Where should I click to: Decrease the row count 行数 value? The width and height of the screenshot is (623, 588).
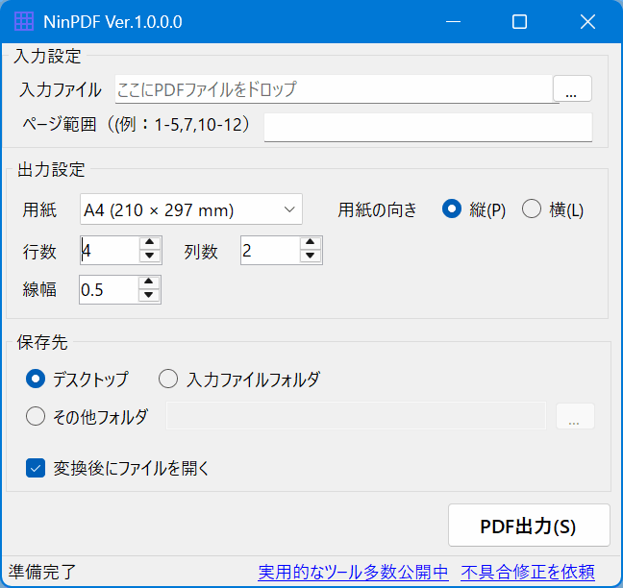tap(150, 257)
